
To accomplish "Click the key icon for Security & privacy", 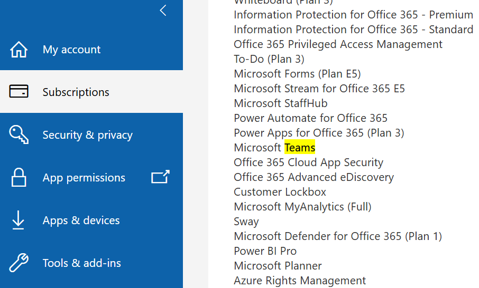I will (x=19, y=135).
